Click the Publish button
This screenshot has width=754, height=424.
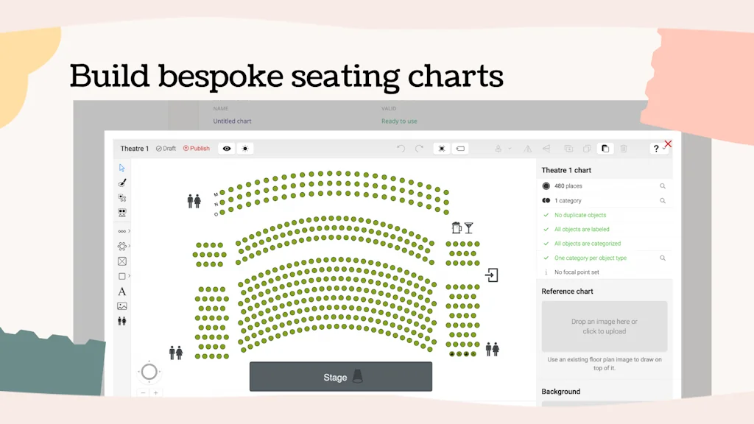[x=197, y=148]
